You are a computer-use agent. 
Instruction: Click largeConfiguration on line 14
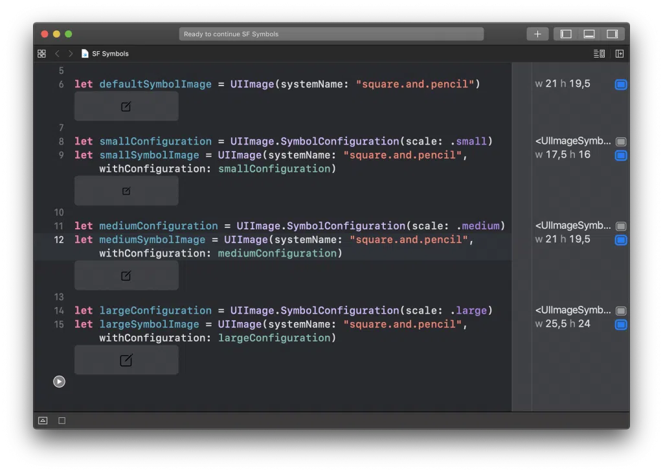[x=155, y=310]
